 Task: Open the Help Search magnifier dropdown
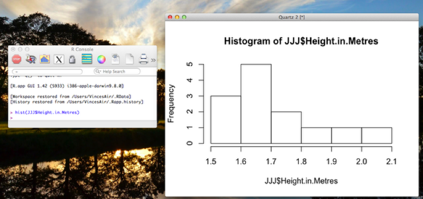point(98,71)
